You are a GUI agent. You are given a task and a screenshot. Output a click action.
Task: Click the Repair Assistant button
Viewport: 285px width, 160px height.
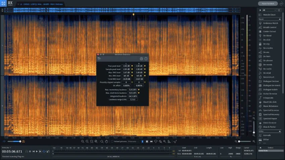pos(268,4)
